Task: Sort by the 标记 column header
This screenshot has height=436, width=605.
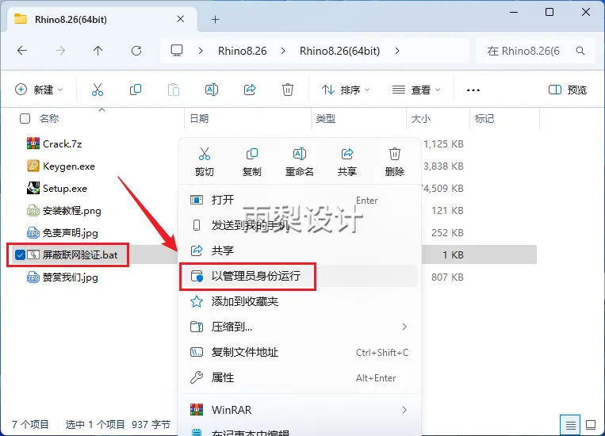Action: [x=484, y=118]
